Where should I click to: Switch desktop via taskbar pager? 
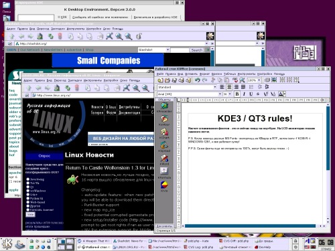pos(66,244)
